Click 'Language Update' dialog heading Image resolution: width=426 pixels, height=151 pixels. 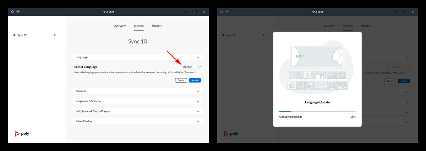[x=317, y=102]
